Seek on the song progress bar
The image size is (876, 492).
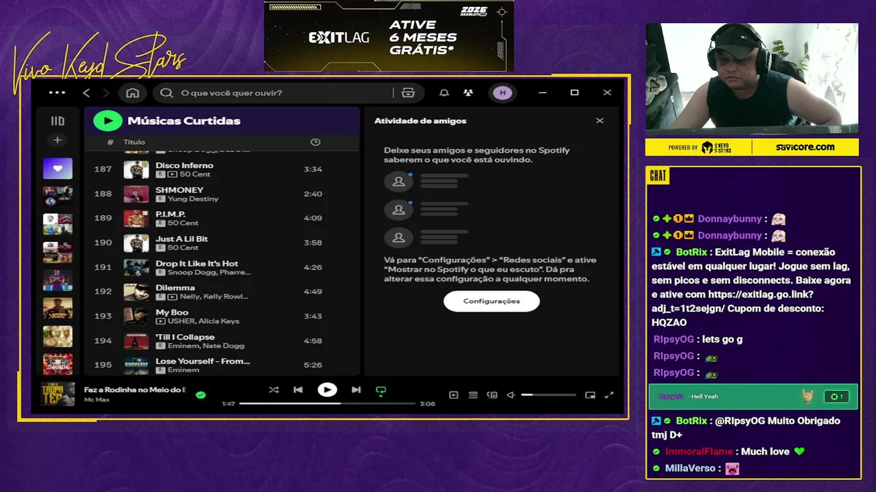[x=327, y=404]
